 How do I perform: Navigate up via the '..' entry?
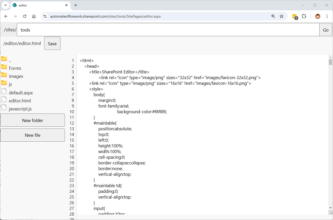click(x=10, y=60)
